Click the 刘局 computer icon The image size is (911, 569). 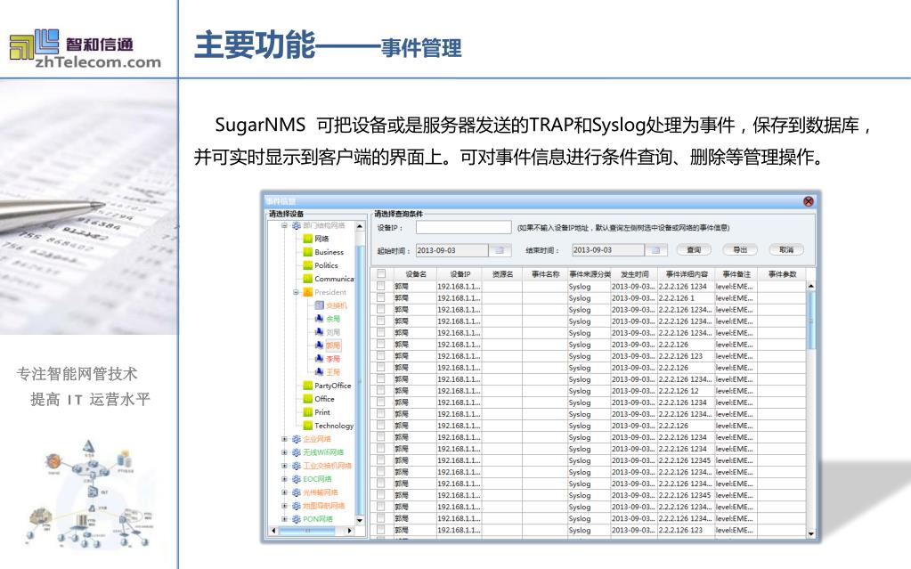(319, 332)
